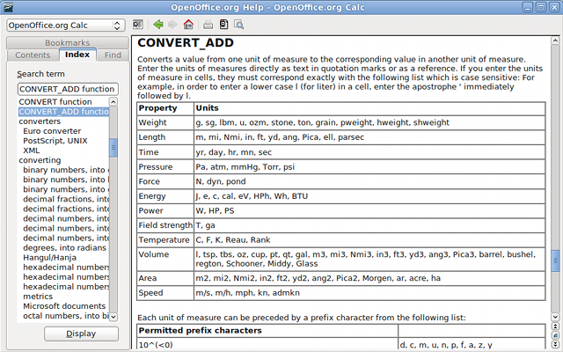This screenshot has width=563, height=352.
Task: Go back to previous help page
Action: (157, 25)
